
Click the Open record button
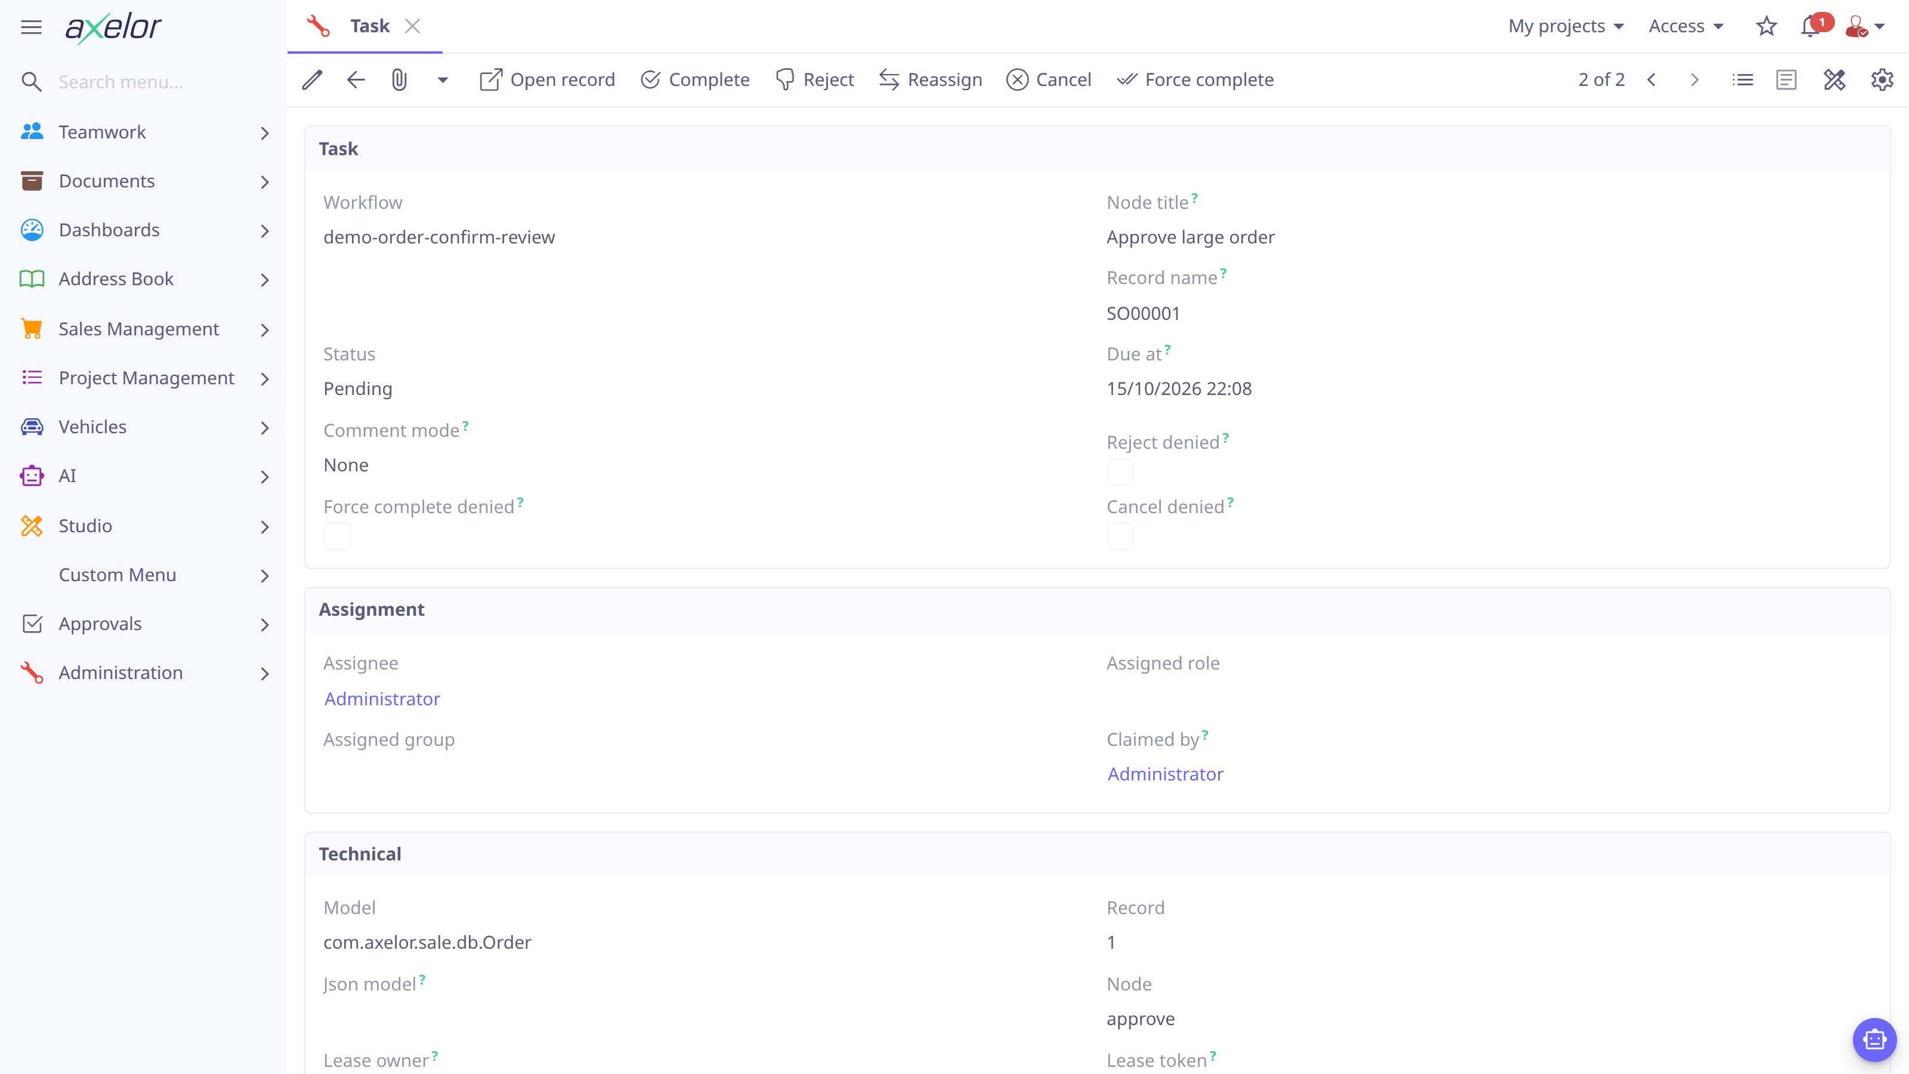tap(547, 79)
